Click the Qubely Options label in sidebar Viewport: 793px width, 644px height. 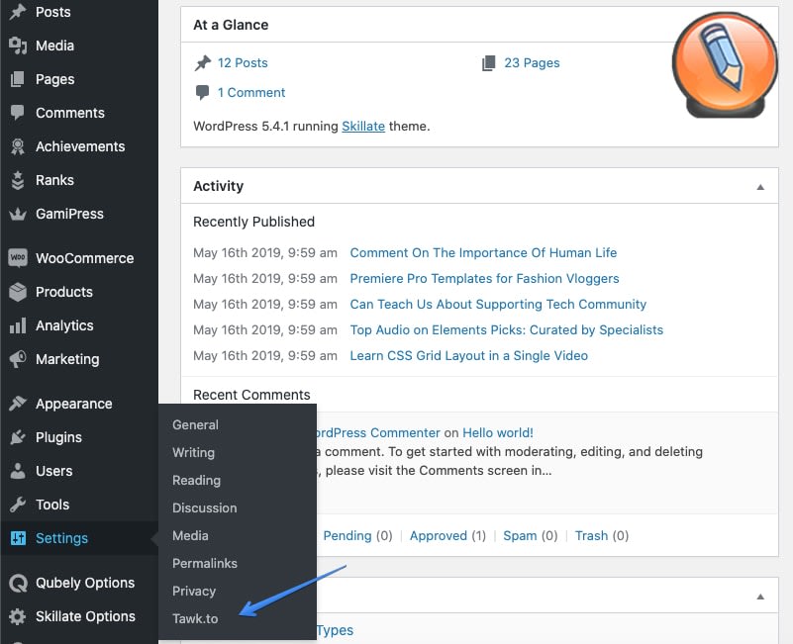click(x=85, y=583)
